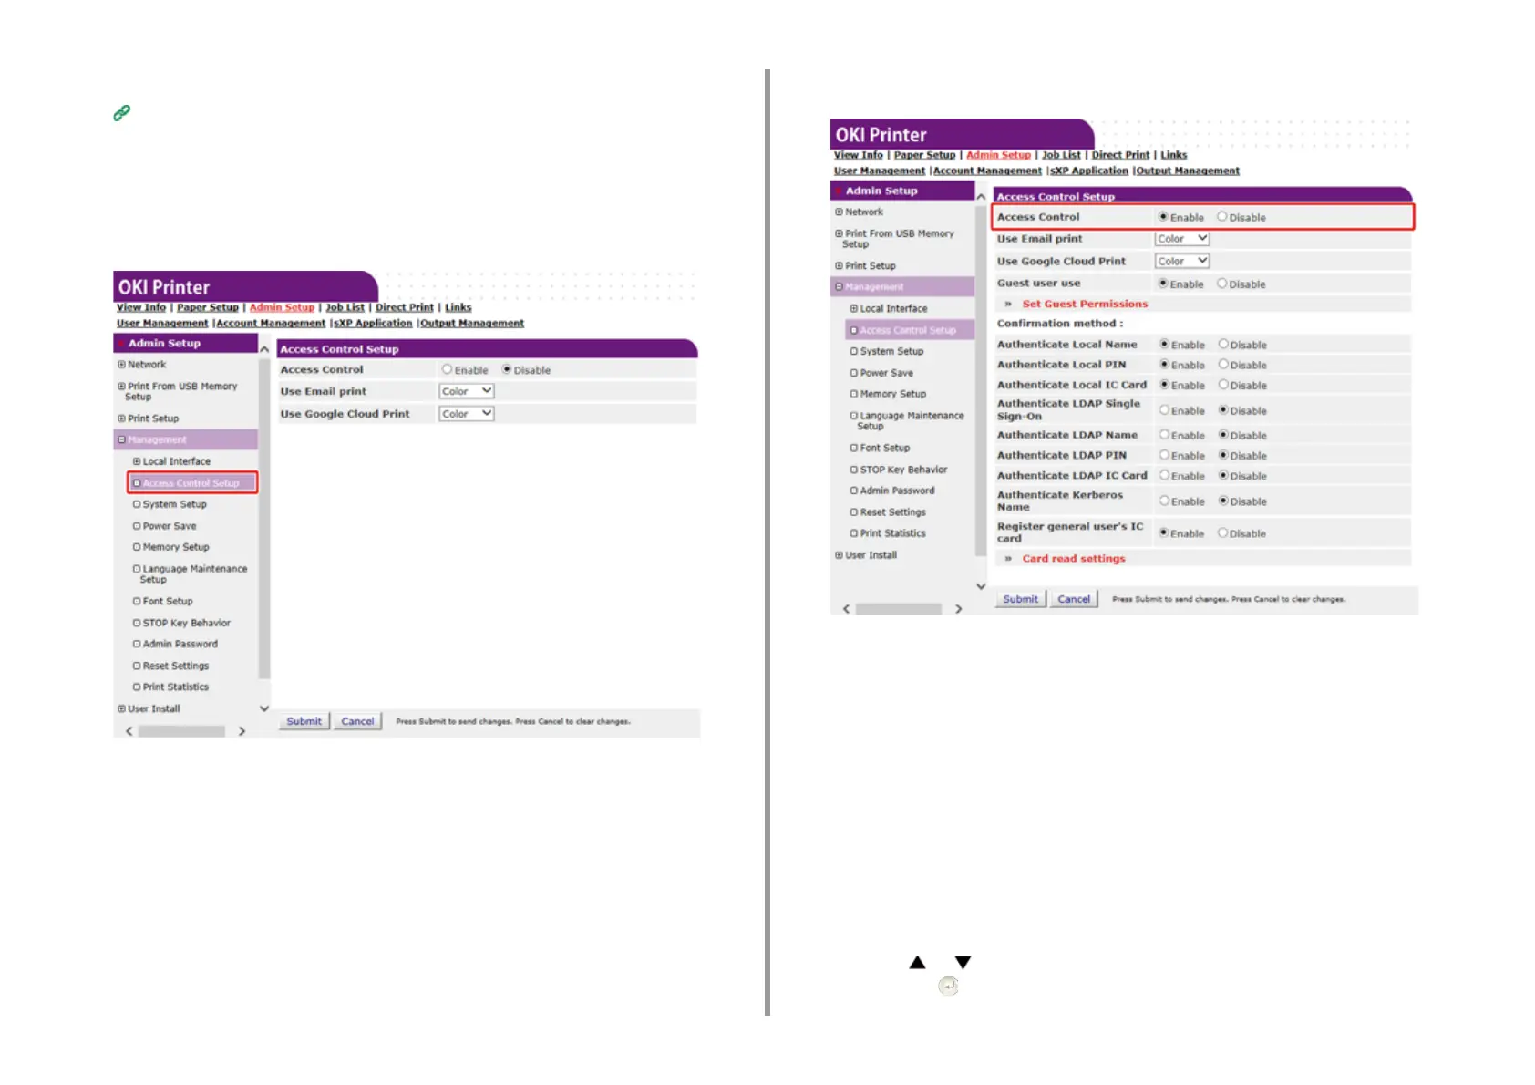Click Cancel button in the right page

tap(1074, 599)
